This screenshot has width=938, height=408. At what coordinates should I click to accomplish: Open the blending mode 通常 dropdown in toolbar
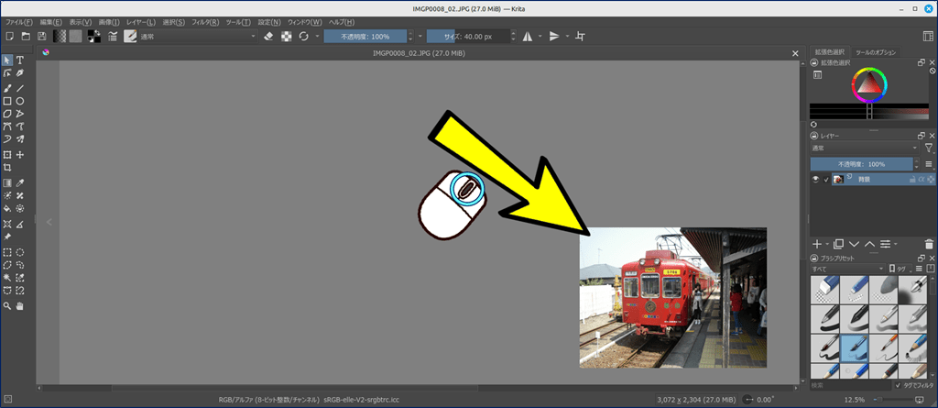pos(196,36)
